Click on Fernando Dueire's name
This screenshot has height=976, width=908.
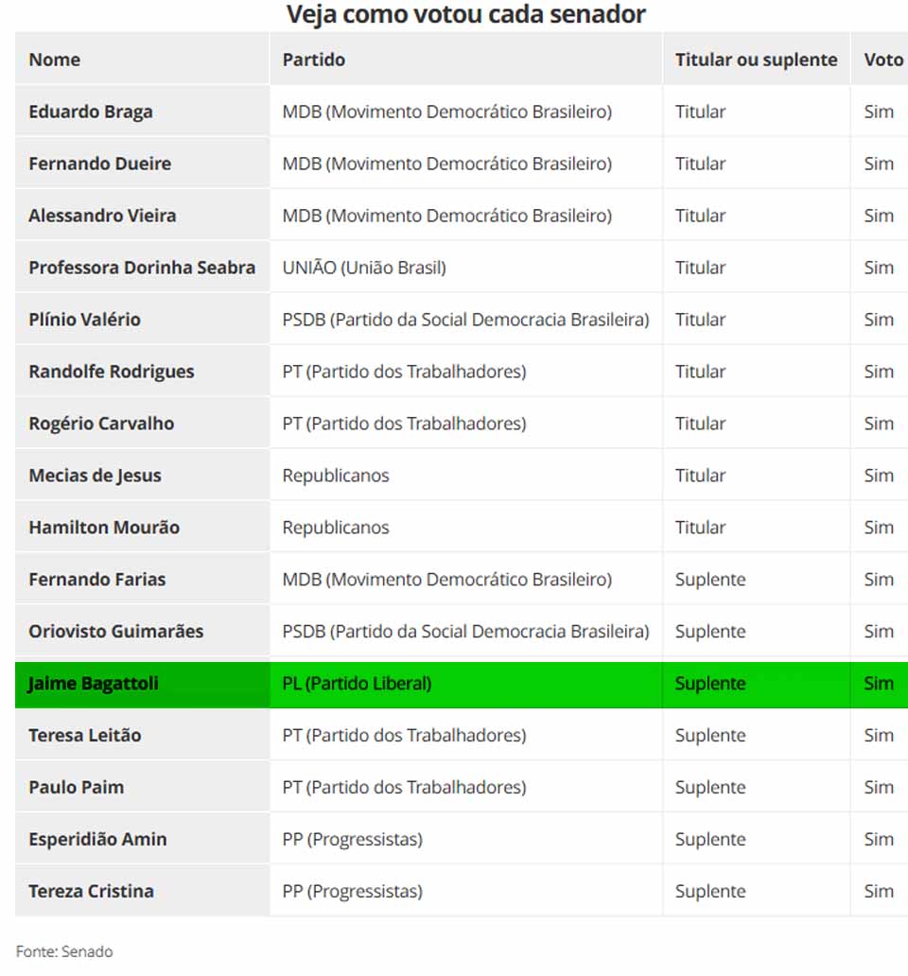100,164
